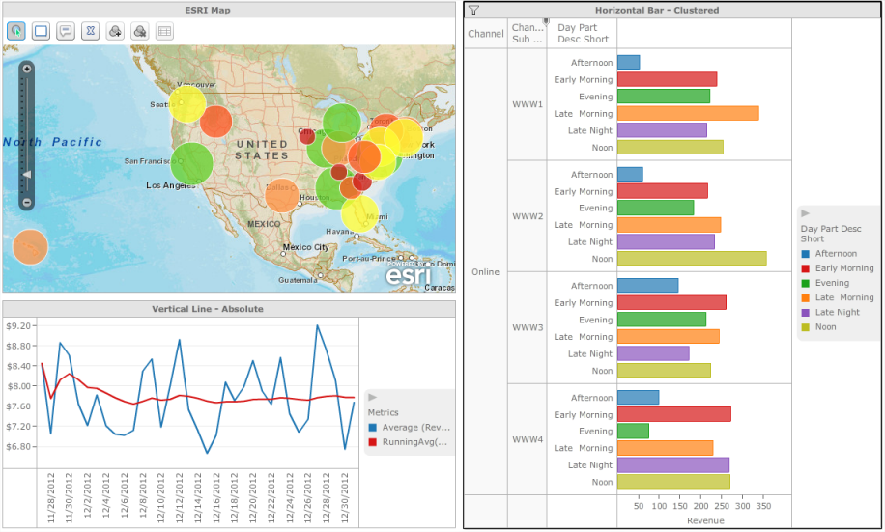Collapse the Metrics legend arrow
The image size is (885, 532).
click(373, 397)
